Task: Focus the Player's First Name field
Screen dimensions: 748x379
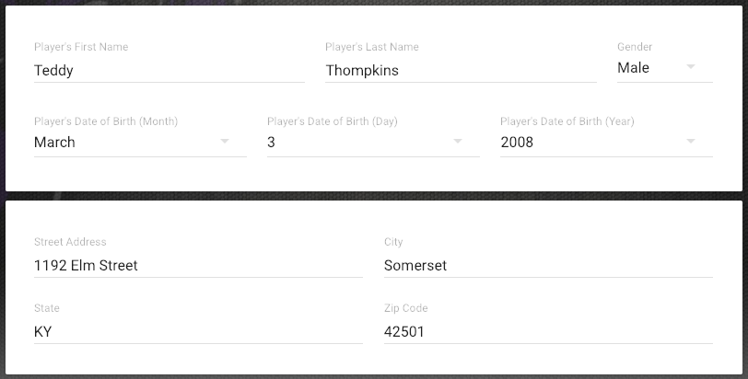Action: pyautogui.click(x=169, y=71)
